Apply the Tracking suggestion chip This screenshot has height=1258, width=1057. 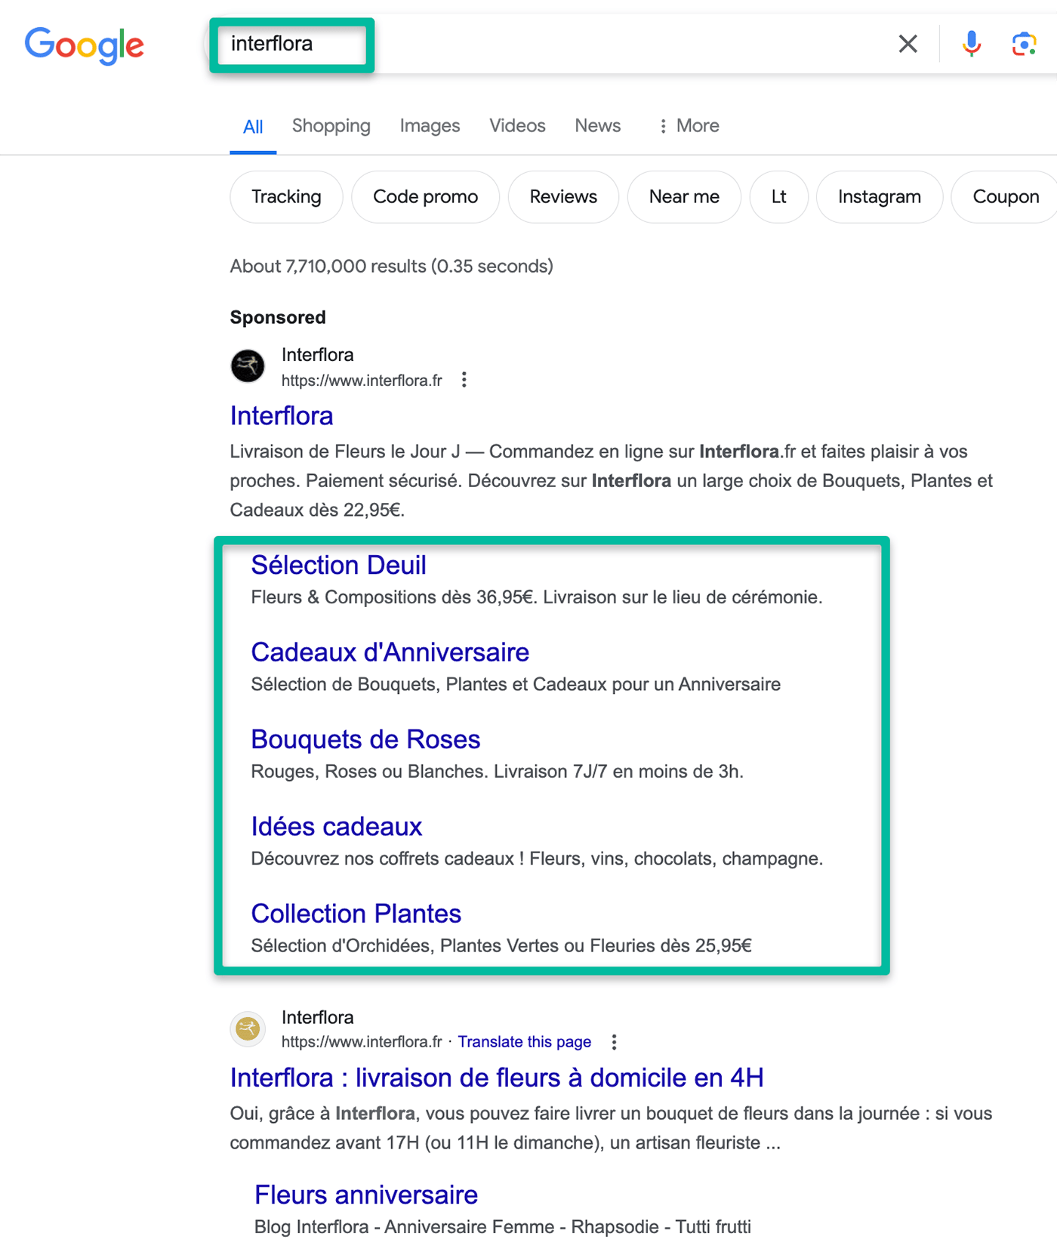click(286, 197)
